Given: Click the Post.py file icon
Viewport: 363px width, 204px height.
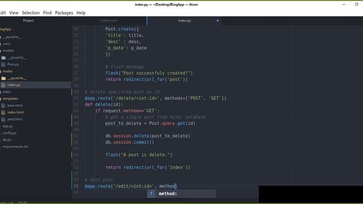Looking at the screenshot, I should point(3,65).
